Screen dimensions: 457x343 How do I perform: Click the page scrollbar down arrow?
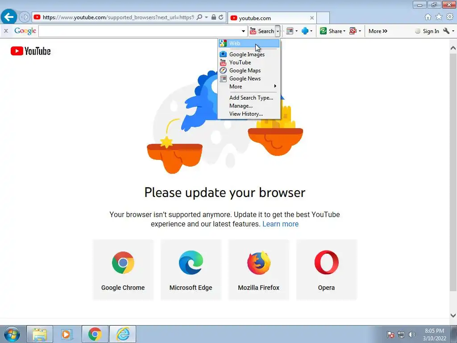[x=453, y=315]
